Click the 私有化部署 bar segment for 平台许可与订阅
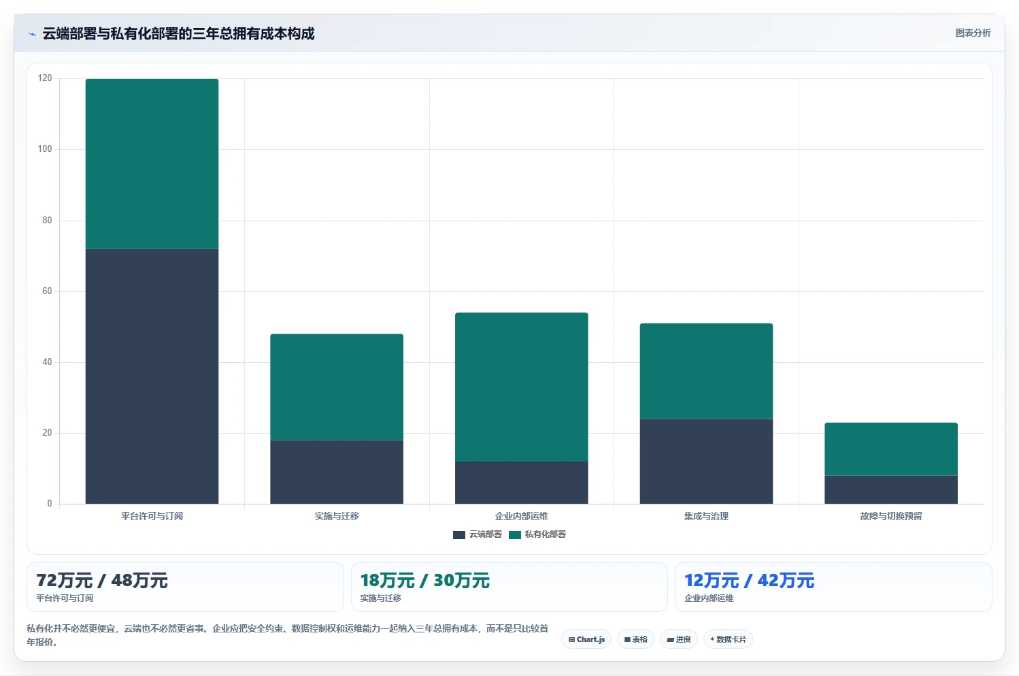The height and width of the screenshot is (676, 1019). pos(152,164)
